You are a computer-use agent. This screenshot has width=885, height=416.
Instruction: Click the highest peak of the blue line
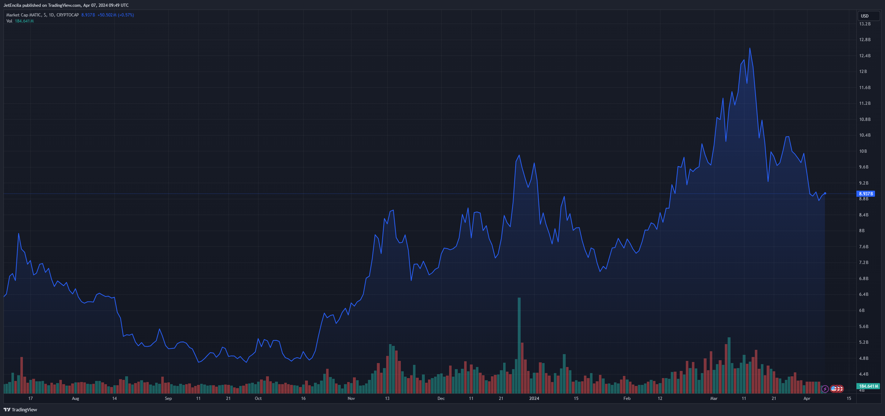coord(749,48)
